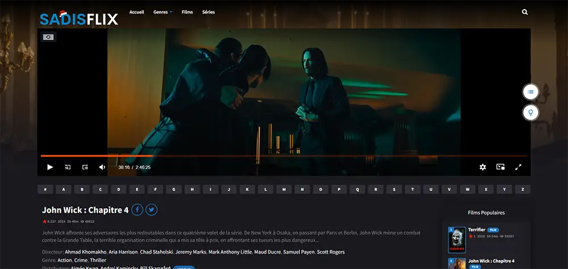Screen dimensions: 568x269
Task: Filter titles by letter K
Action: click(x=247, y=190)
